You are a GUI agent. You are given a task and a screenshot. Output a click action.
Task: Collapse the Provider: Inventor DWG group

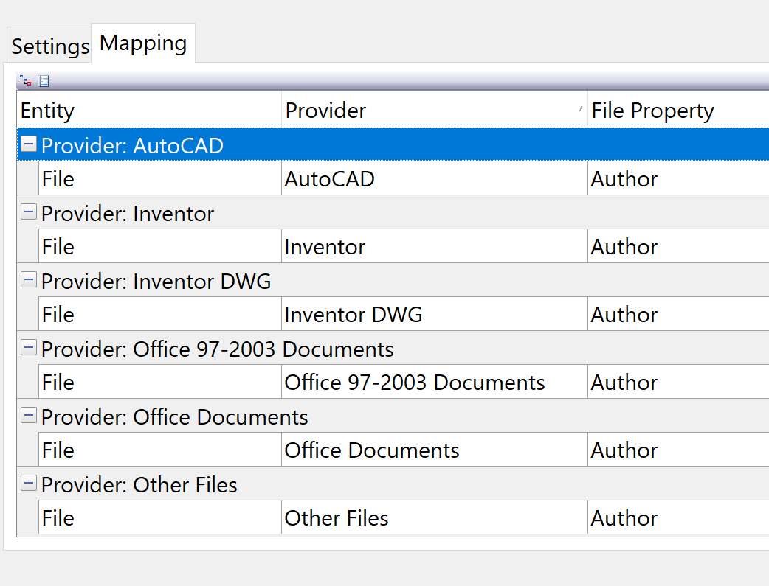[x=27, y=280]
